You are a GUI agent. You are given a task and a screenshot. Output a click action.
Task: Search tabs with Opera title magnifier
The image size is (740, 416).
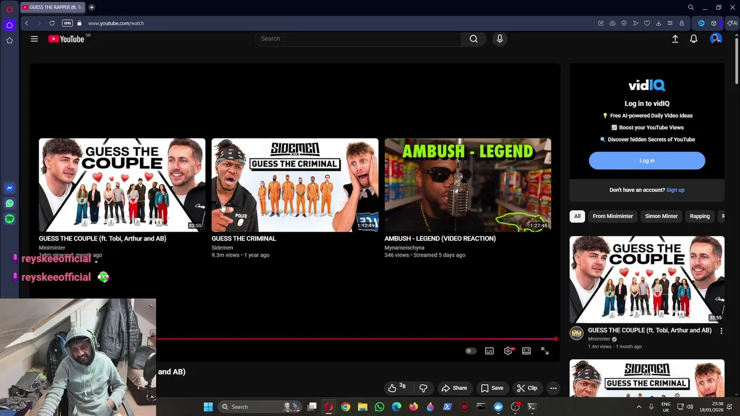[690, 8]
